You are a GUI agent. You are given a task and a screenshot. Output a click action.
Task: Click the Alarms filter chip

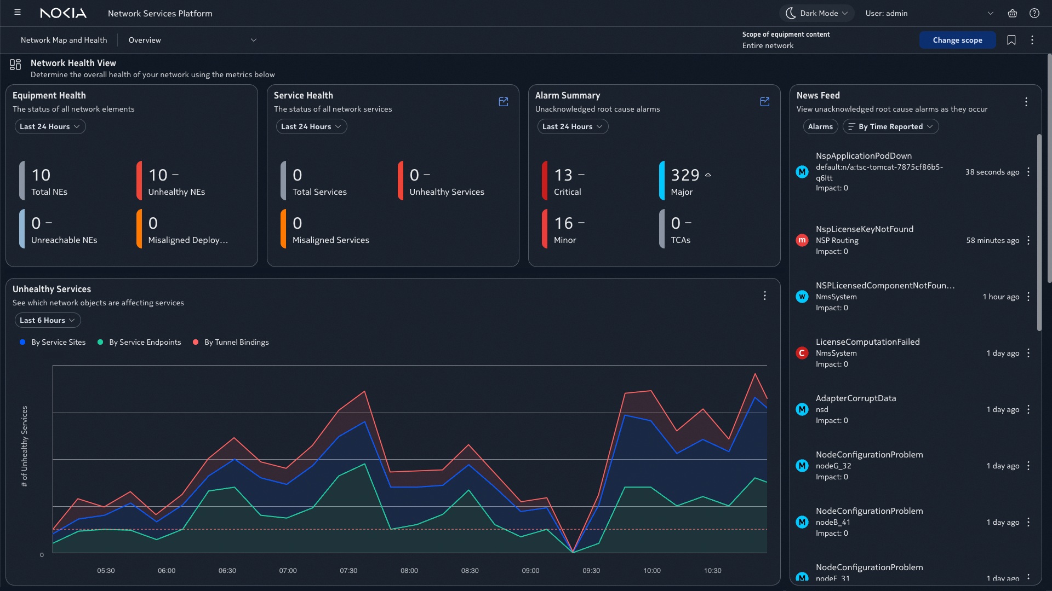click(820, 126)
